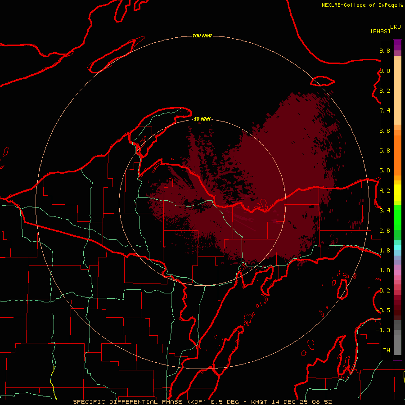
Task: Click the 8.2 scale value
Action: coord(385,90)
